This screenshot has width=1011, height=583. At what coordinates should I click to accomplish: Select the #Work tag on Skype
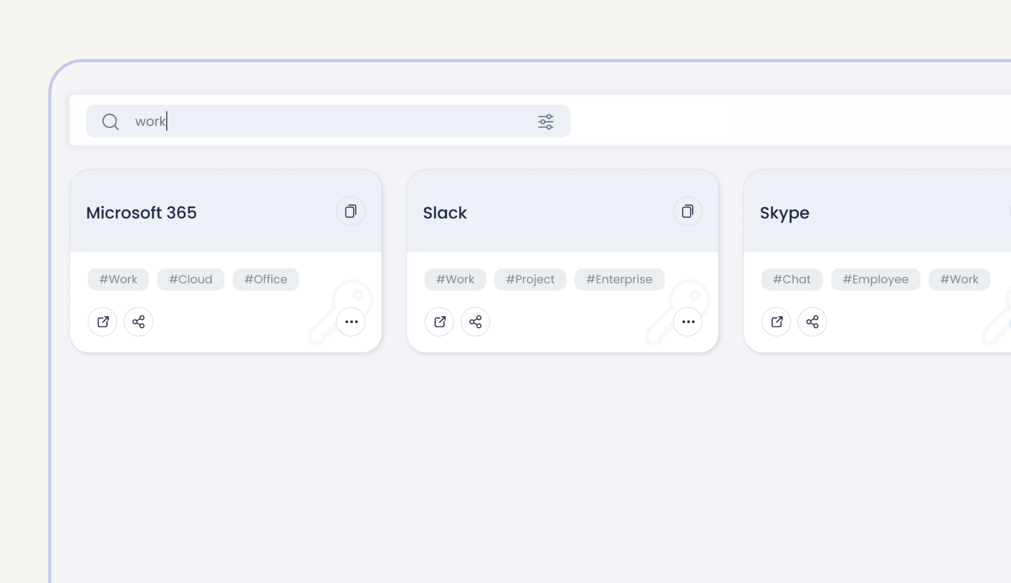tap(960, 279)
